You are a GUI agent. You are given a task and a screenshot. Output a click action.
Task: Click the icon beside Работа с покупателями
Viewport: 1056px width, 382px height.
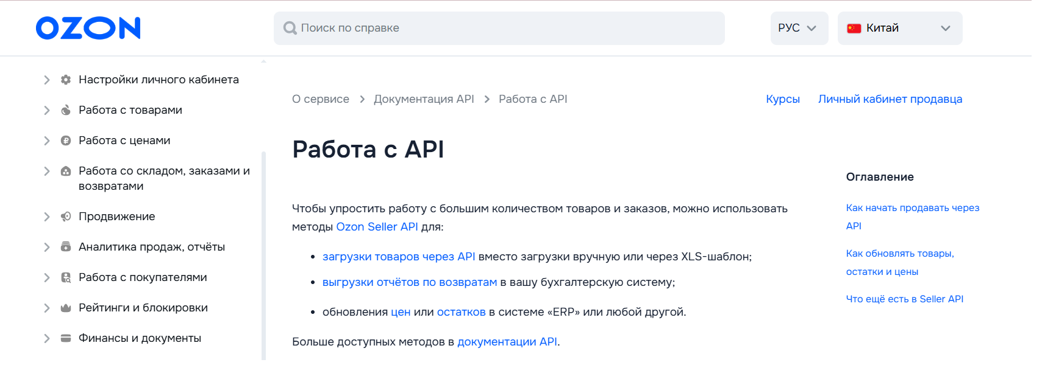tap(66, 277)
